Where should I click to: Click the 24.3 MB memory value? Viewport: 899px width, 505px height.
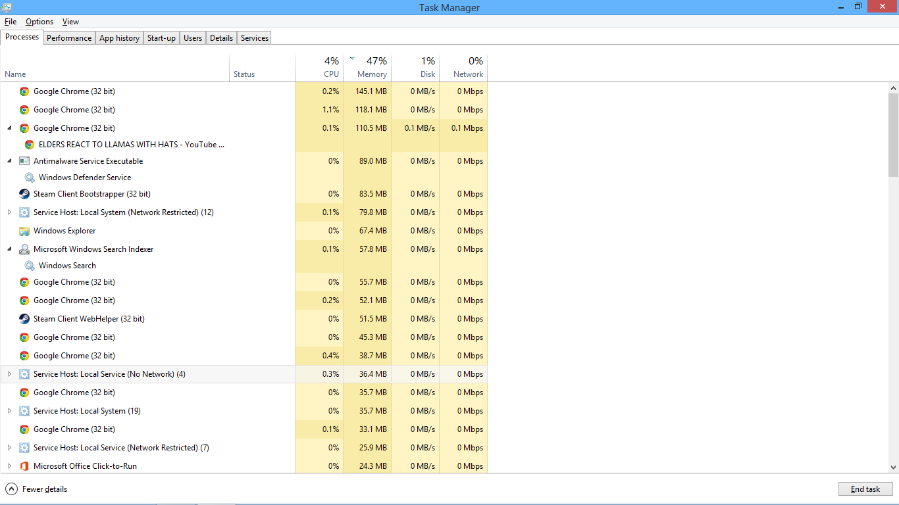(372, 466)
